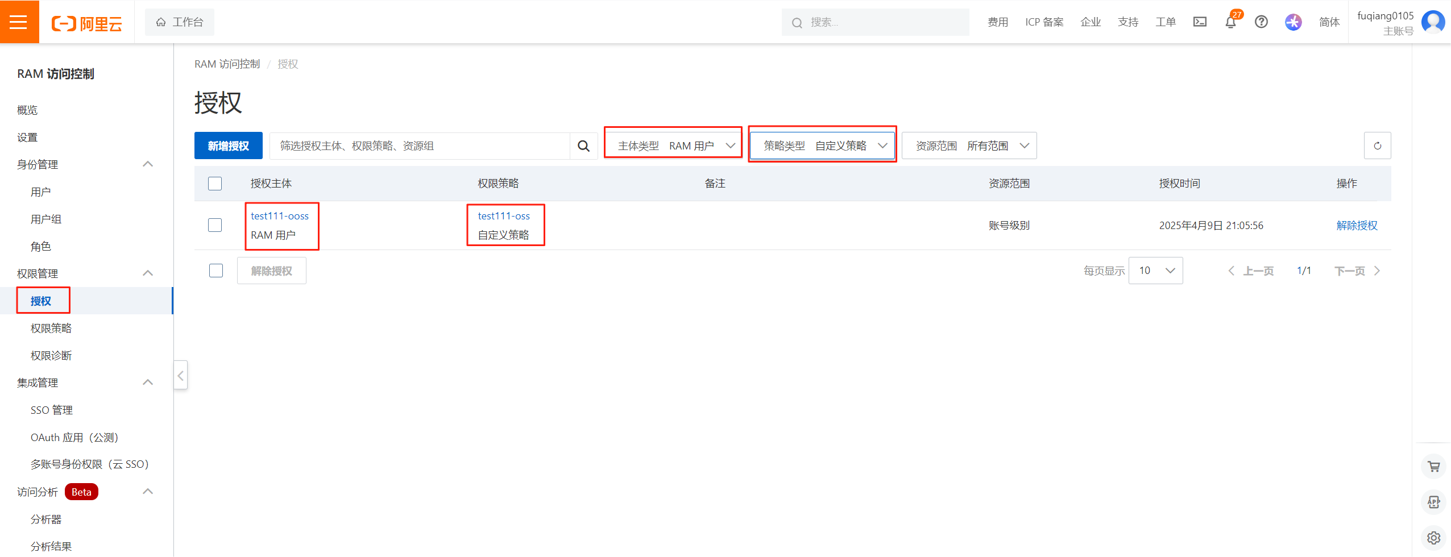Open 费用 in top navigation
Image resolution: width=1451 pixels, height=557 pixels.
998,22
